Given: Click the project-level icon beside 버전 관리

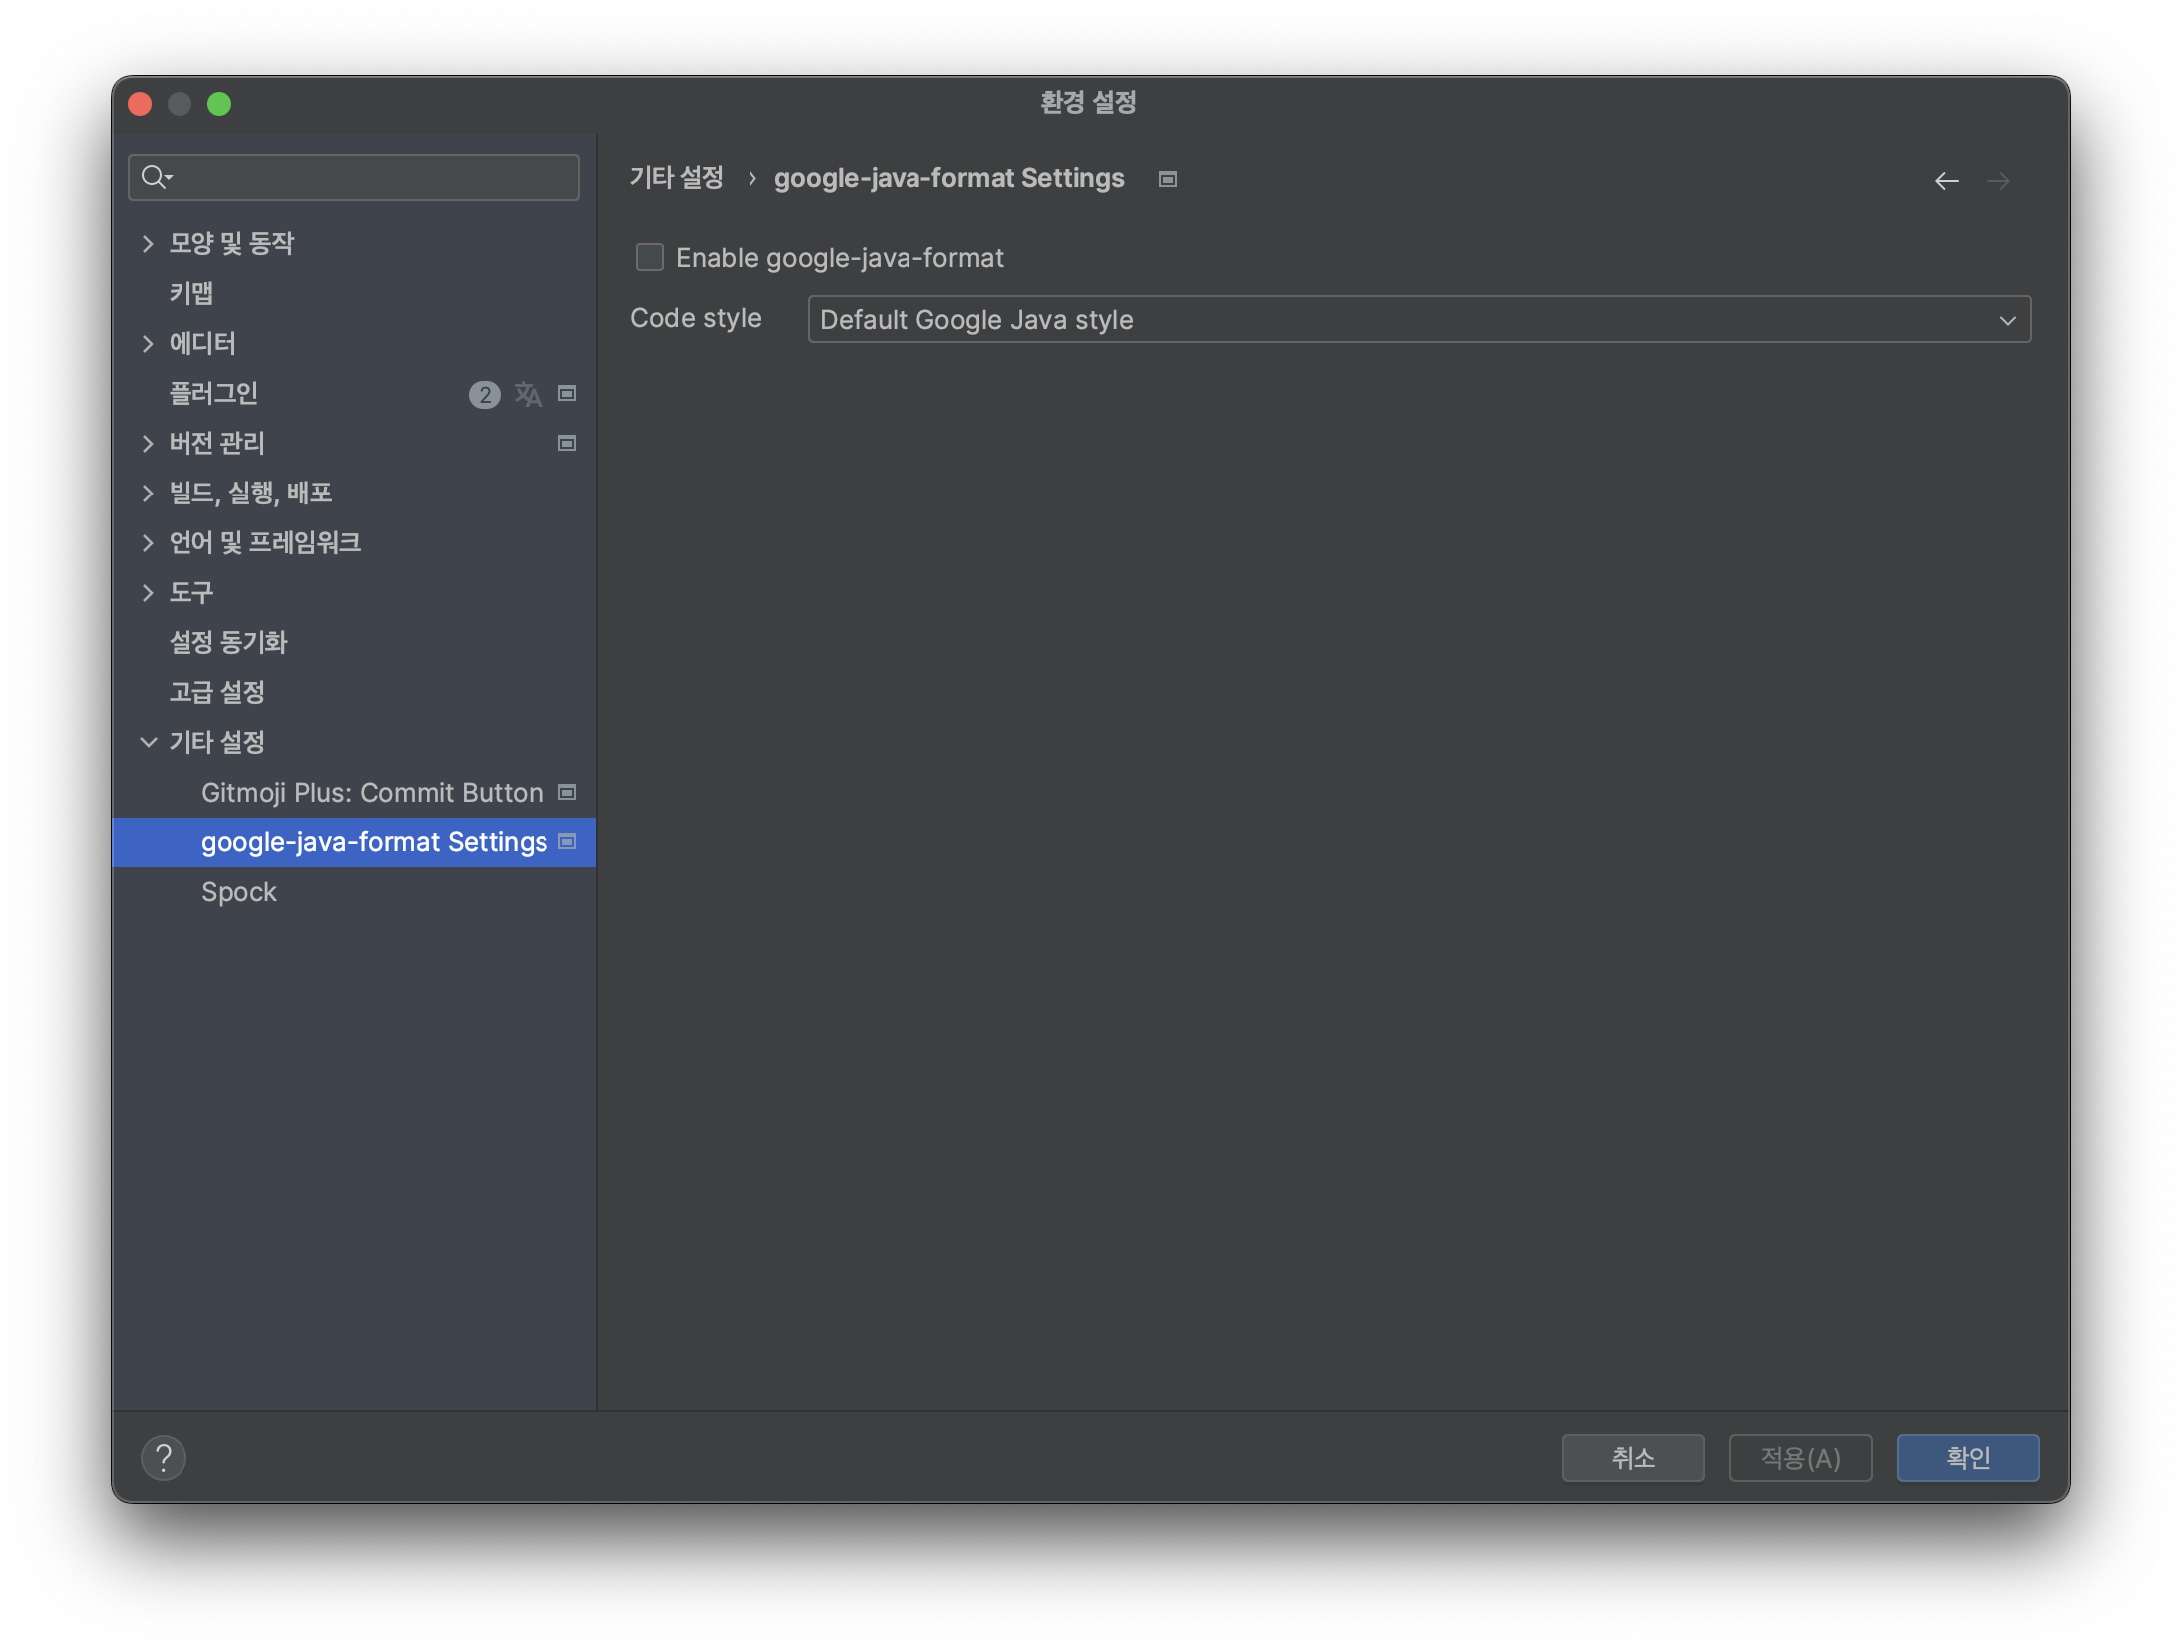Looking at the screenshot, I should pyautogui.click(x=567, y=443).
